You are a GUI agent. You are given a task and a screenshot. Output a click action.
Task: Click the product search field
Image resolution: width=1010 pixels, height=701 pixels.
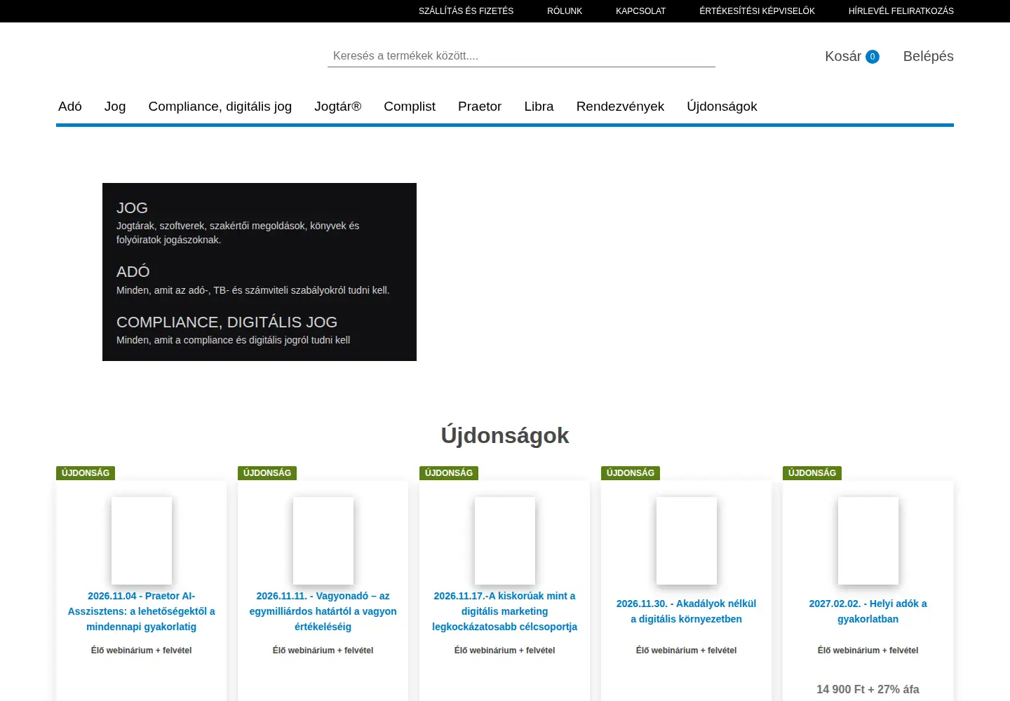(x=521, y=56)
